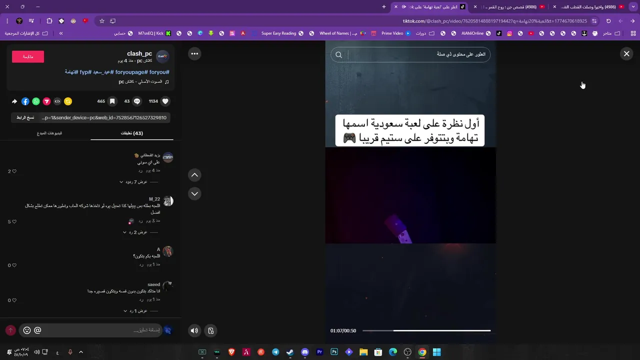Open Discord from the taskbar
Image resolution: width=640 pixels, height=360 pixels.
[x=305, y=352]
